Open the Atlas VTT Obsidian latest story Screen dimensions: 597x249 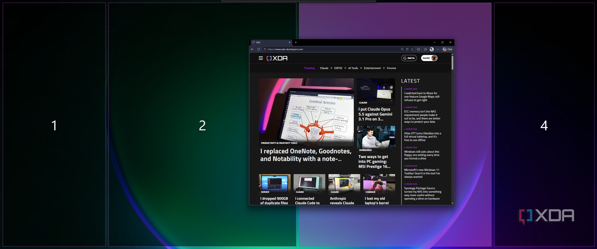point(423,137)
